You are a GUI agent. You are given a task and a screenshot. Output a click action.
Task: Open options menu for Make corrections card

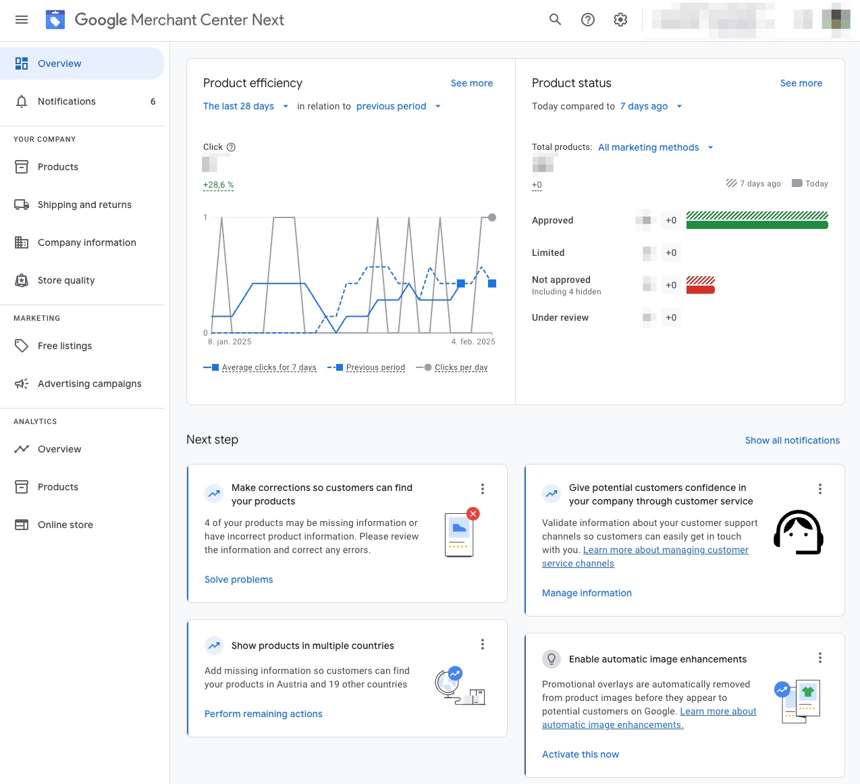483,489
